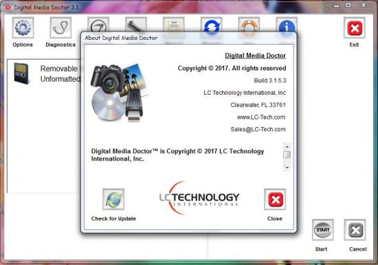Open the Options gear icon
Screen dimensions: 378x265
click(x=23, y=27)
